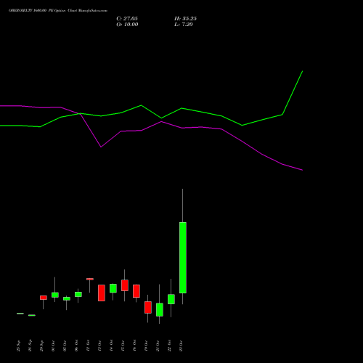Click the '14 Oct' date label

pos(111,346)
